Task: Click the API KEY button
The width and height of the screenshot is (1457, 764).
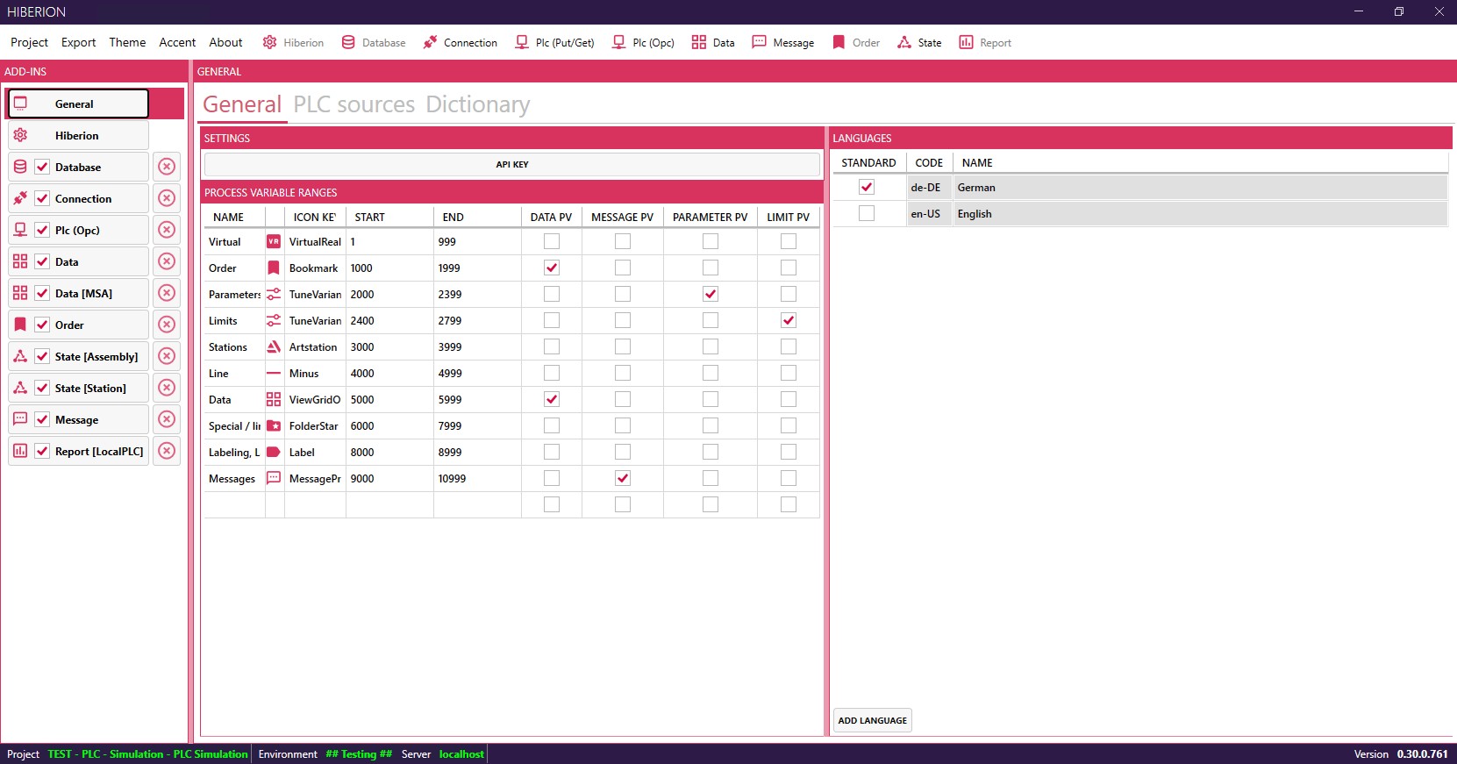Action: [512, 164]
